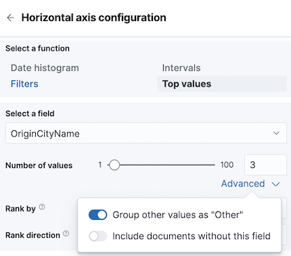291x256 pixels.
Task: Collapse the Advanced options link
Action: (243, 184)
